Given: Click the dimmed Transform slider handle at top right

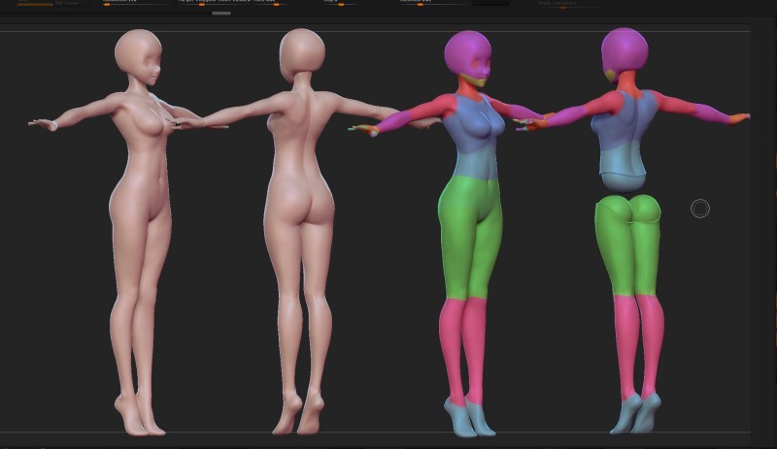Looking at the screenshot, I should 563,8.
